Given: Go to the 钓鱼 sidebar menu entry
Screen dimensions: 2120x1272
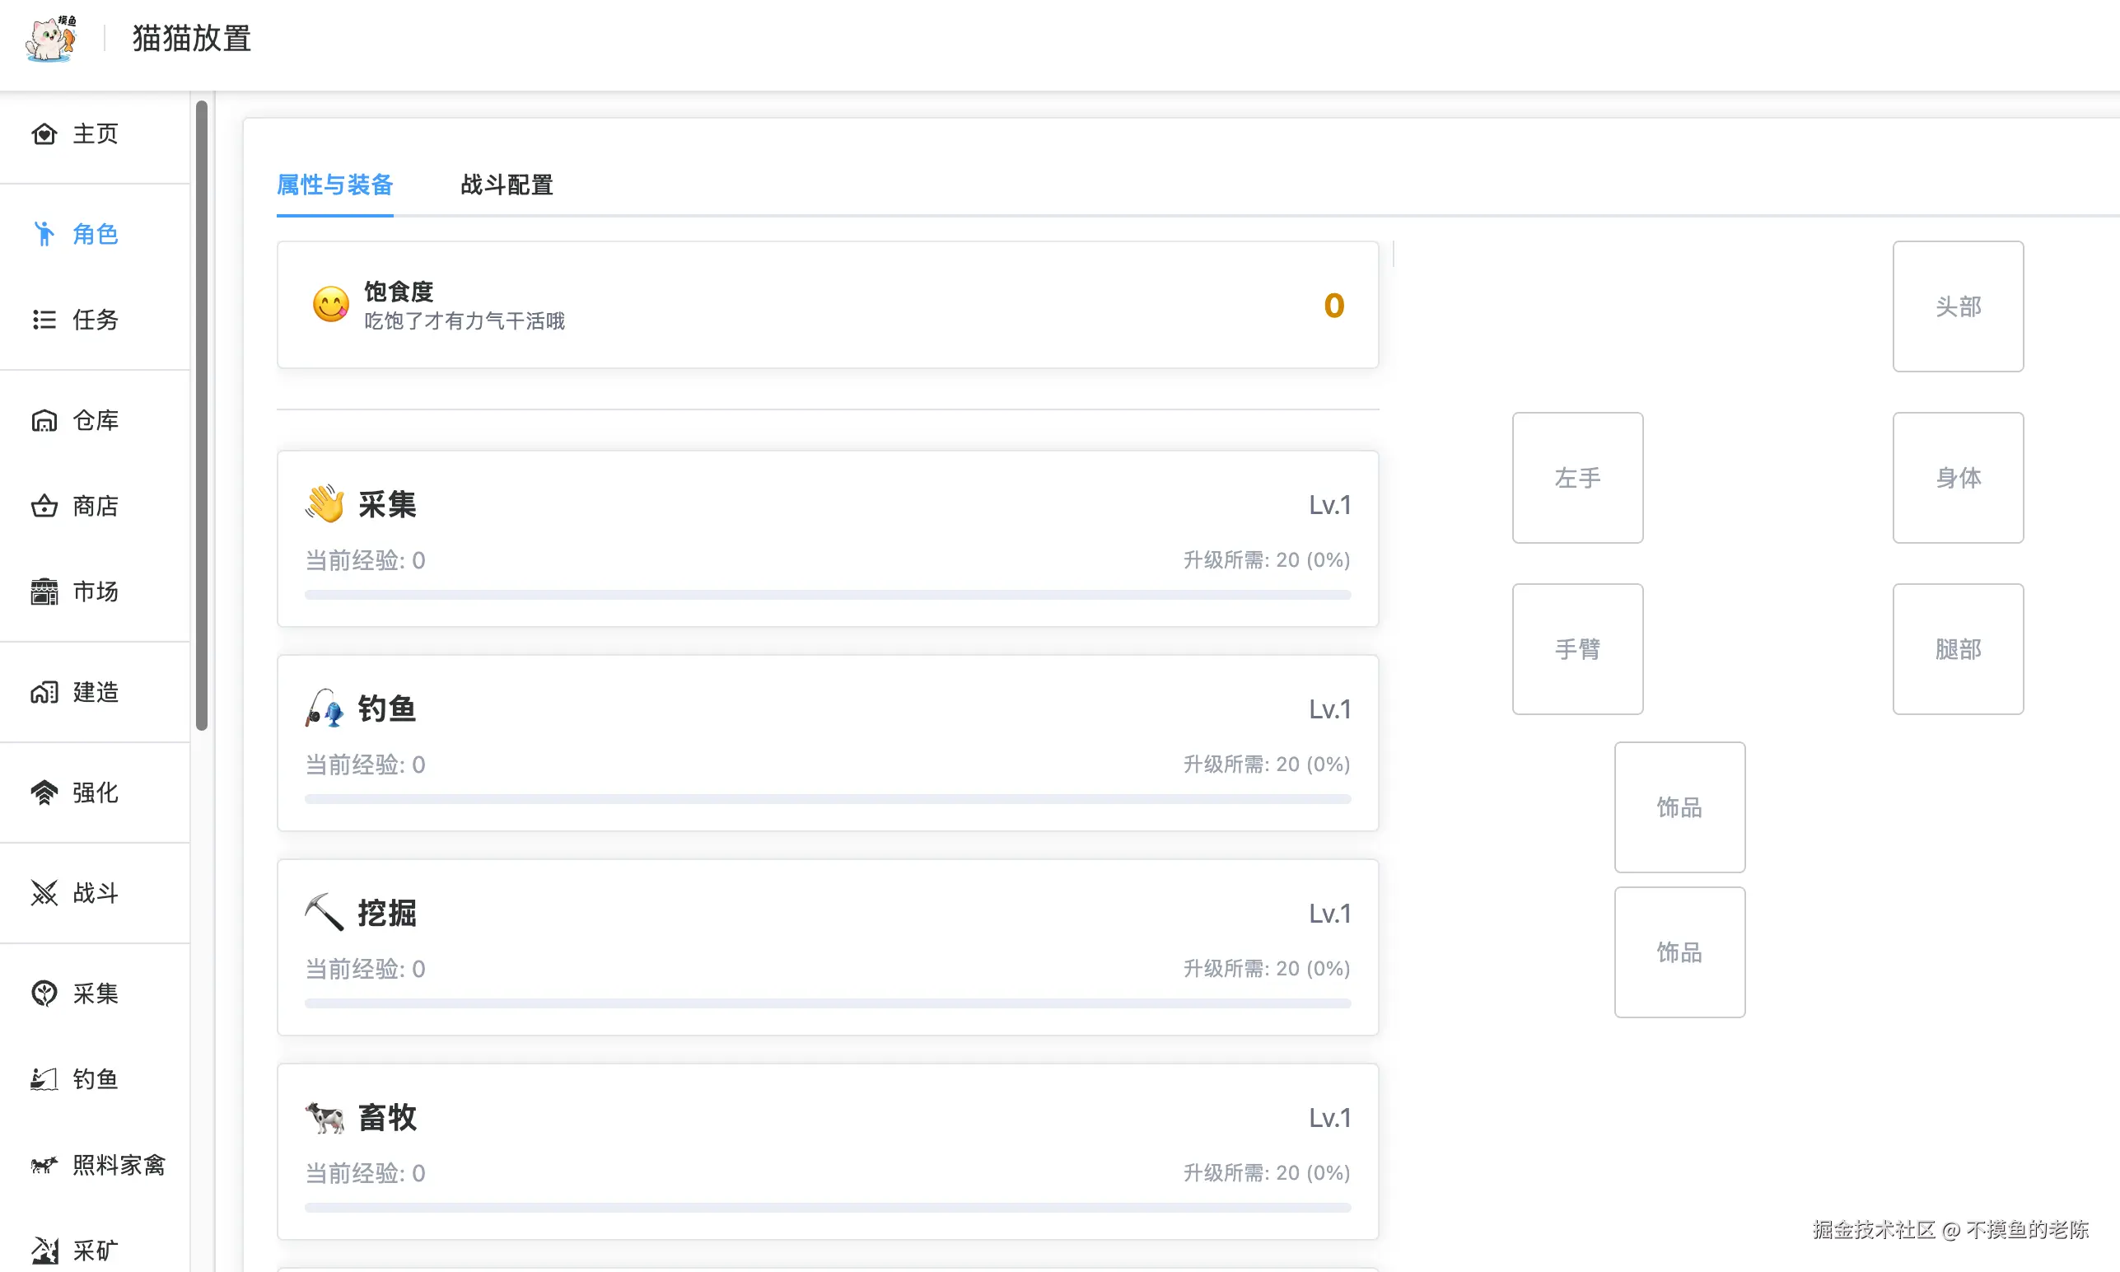Looking at the screenshot, I should [x=94, y=1079].
